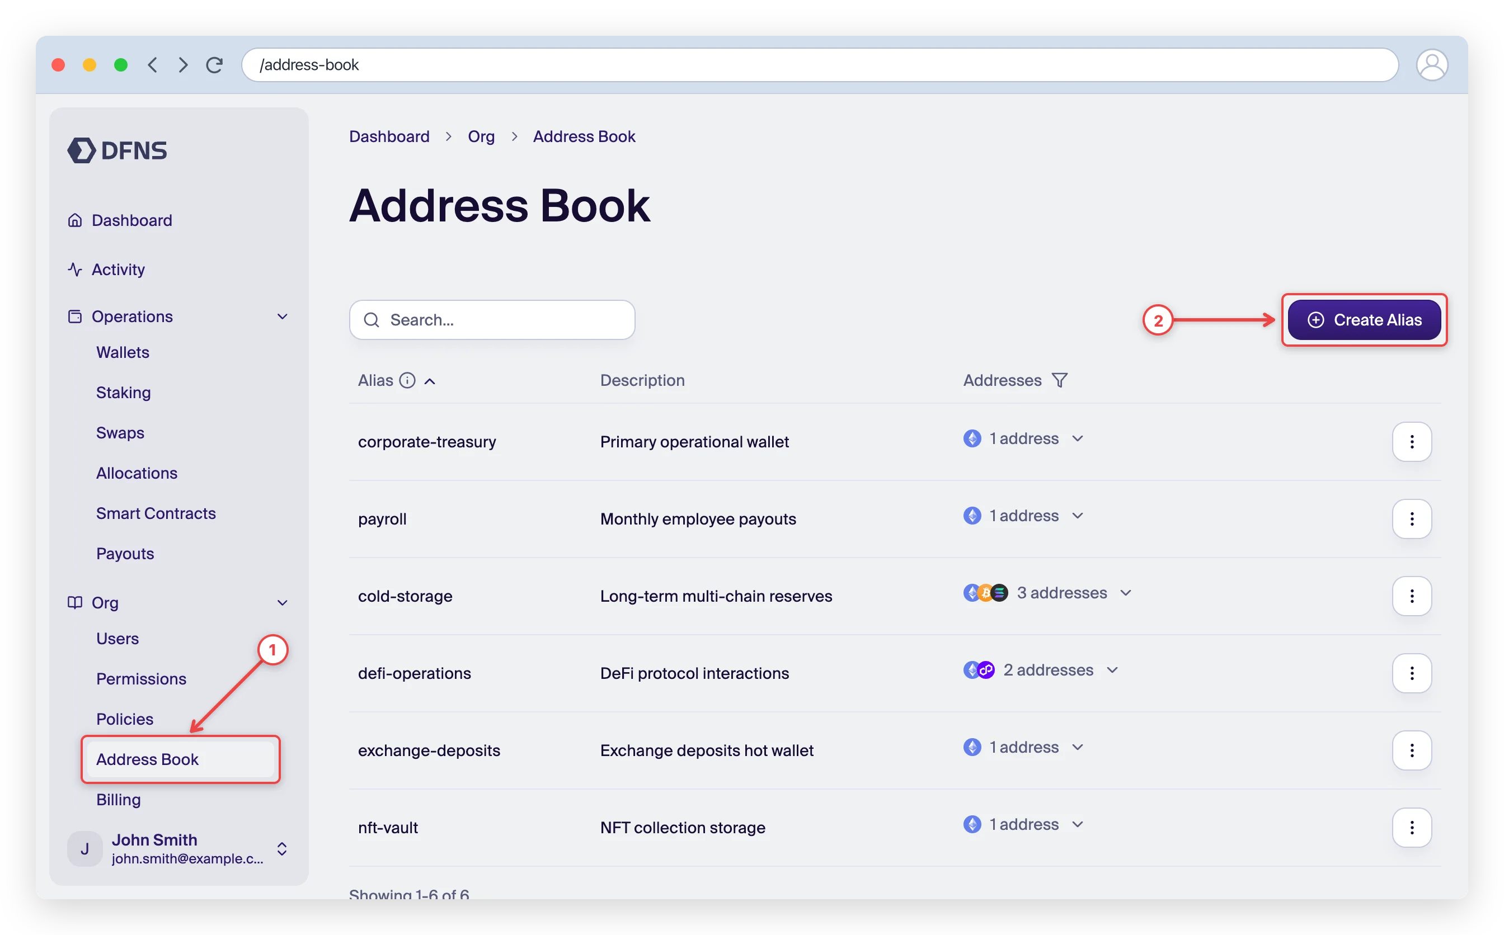Open Billing under Org
Screen dimensions: 1504x935
point(118,800)
